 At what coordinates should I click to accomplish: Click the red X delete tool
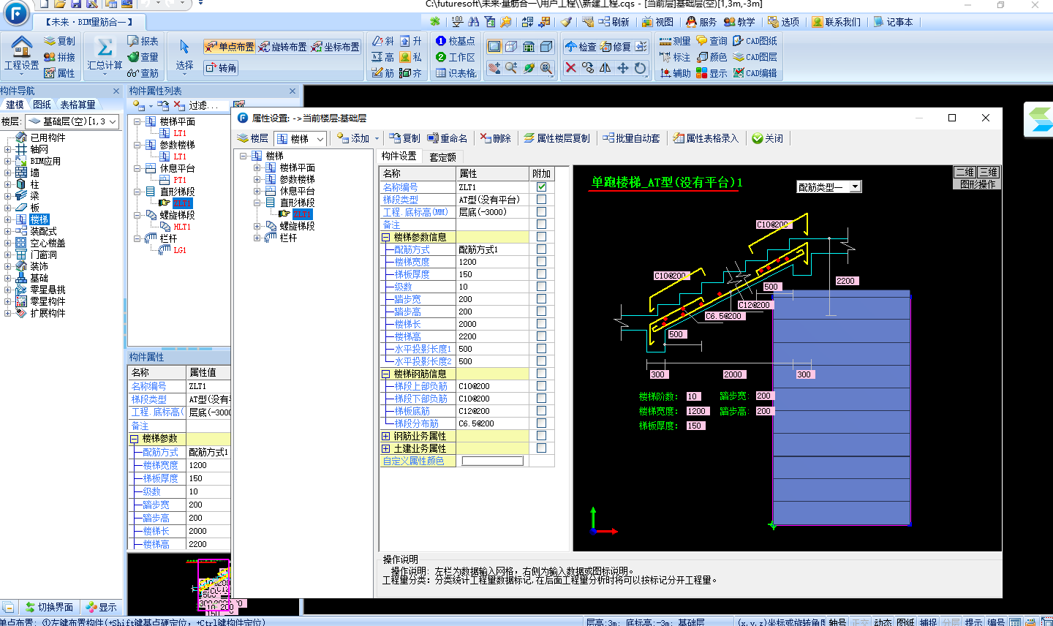[570, 68]
